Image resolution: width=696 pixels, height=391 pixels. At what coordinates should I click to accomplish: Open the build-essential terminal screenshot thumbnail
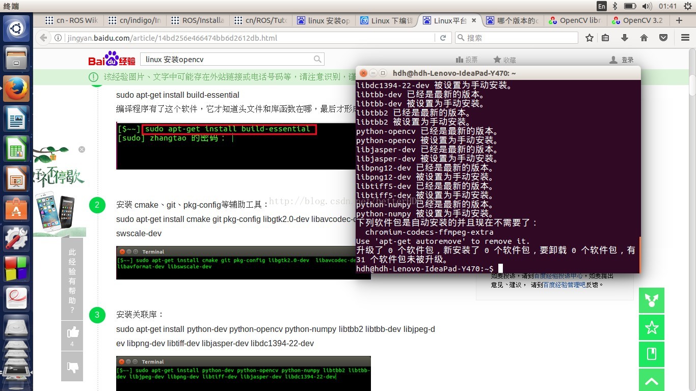tap(236, 146)
